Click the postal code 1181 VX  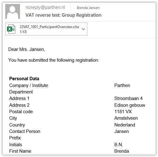point(123,112)
